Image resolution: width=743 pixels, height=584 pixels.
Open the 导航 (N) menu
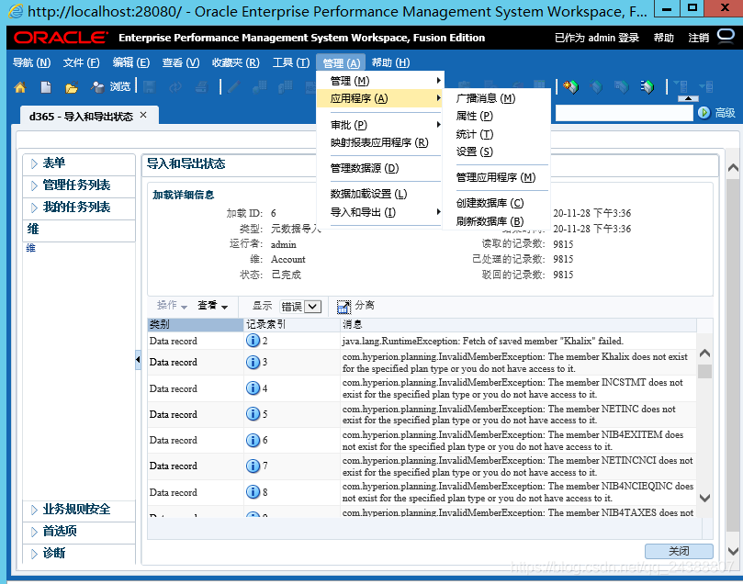coord(31,62)
